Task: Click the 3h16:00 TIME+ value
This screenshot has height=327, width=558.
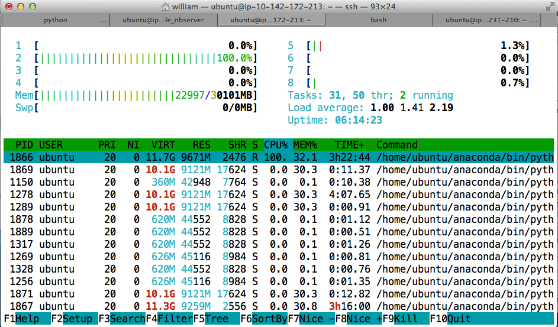Action: (350, 306)
